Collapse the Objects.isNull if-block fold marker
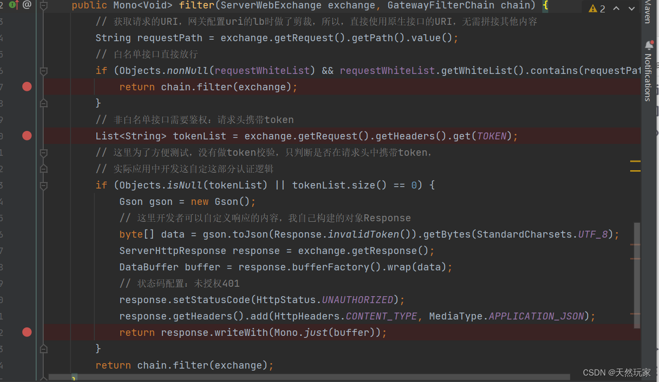Viewport: 659px width, 382px height. pos(44,186)
